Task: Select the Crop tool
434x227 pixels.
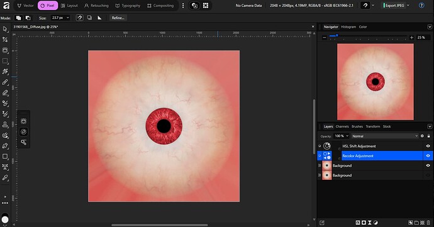Action: click(5, 40)
